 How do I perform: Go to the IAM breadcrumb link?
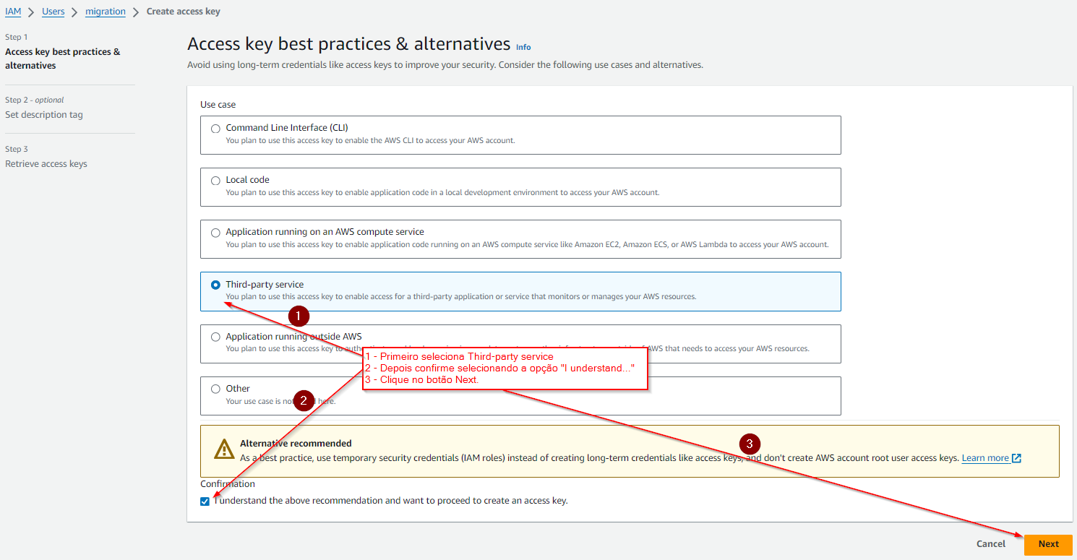13,12
